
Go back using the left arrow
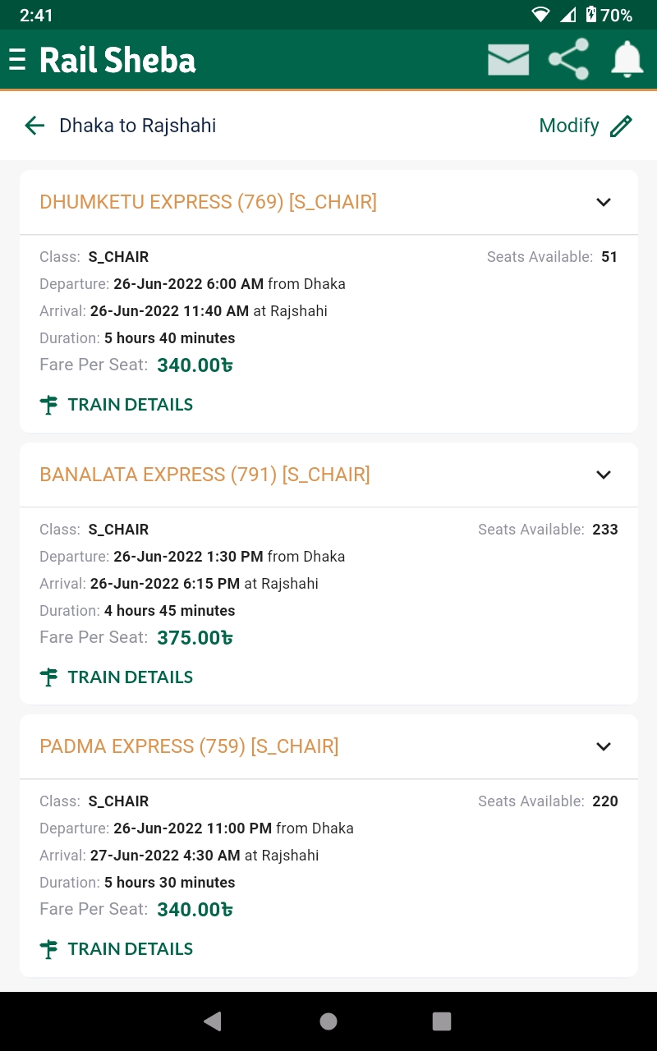tap(34, 126)
